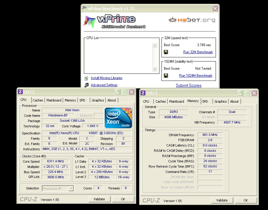Open the SPD tab in the memory timings CPU-Z window
This screenshot has height=210, width=268.
coord(205,101)
